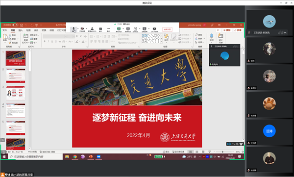Click Find (查找) in editing group
The image size is (294, 177).
[199, 35]
